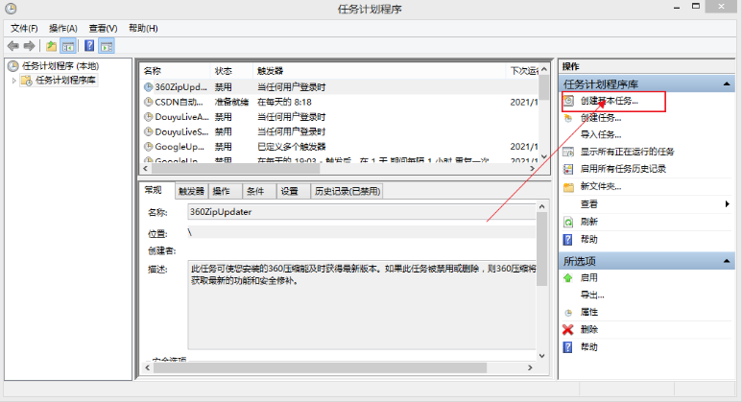This screenshot has width=742, height=402.
Task: Click 导入任务... action link
Action: [x=601, y=134]
